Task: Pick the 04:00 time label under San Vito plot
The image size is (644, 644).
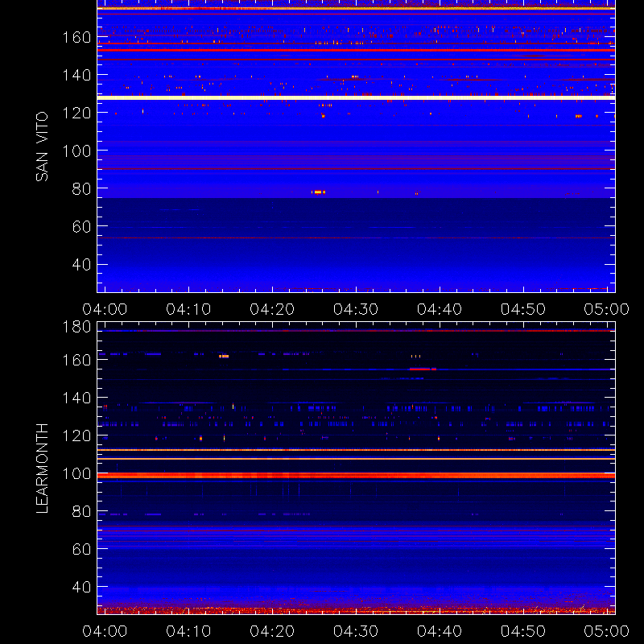Action: [x=105, y=309]
